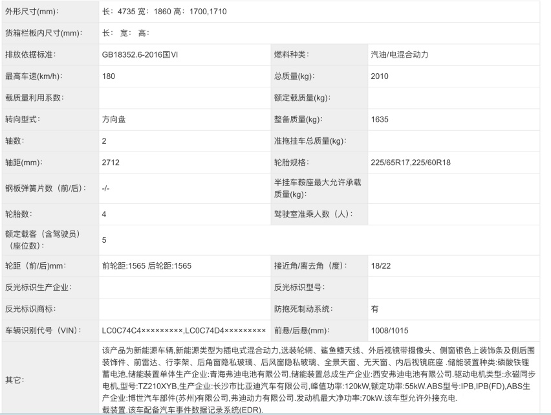Viewport: 551px width, 415px height.
Task: Click the 反光标识生产企业 label
Action: coord(38,287)
